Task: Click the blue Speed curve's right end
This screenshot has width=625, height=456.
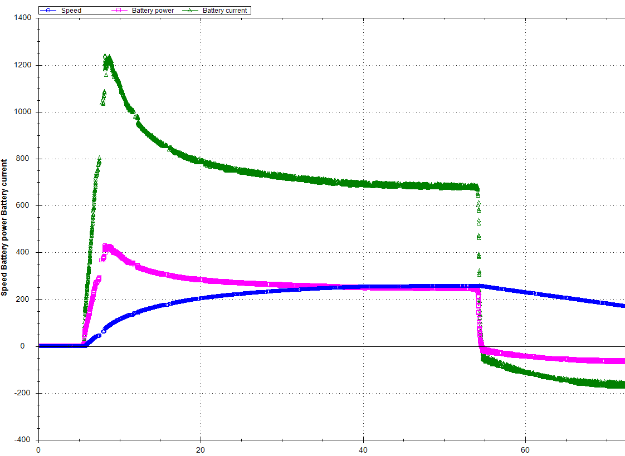Action: click(622, 305)
